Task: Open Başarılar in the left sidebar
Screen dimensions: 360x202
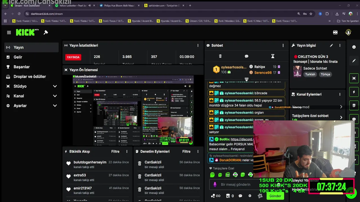Action: 31,67
